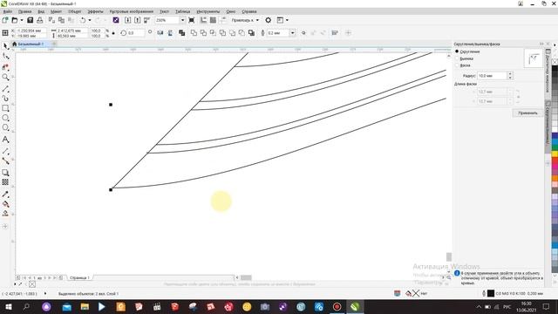Viewport: 558px width, 314px height.
Task: Toggle the no-outline swatch in palette
Action: click(555, 62)
